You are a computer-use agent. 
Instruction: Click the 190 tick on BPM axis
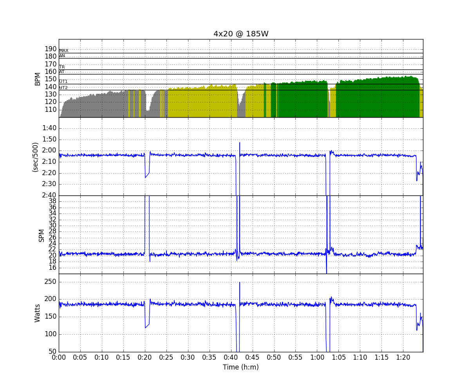(x=51, y=49)
